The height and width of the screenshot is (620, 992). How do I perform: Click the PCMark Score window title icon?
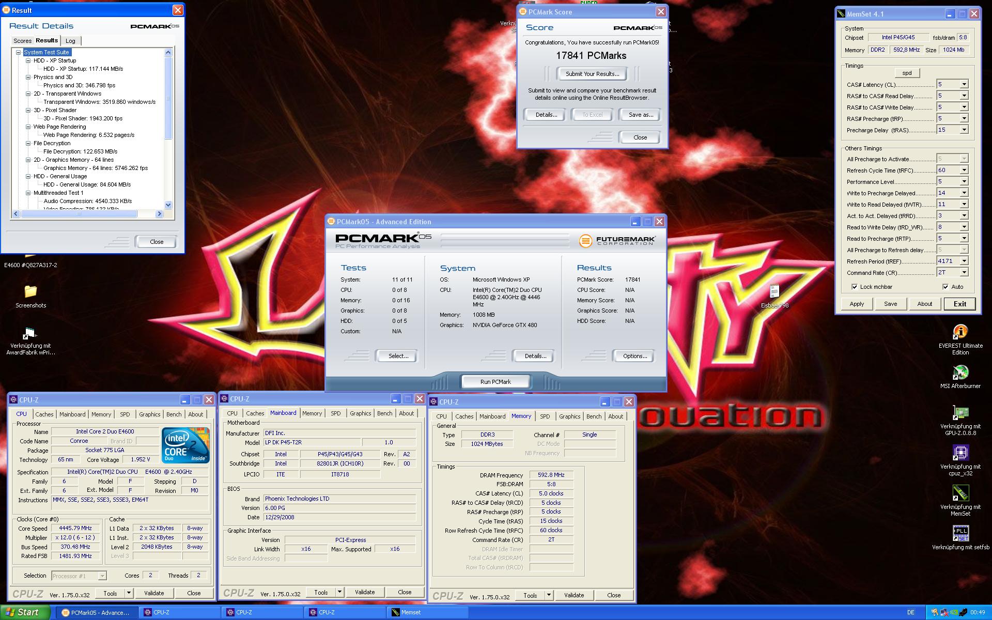[x=523, y=12]
